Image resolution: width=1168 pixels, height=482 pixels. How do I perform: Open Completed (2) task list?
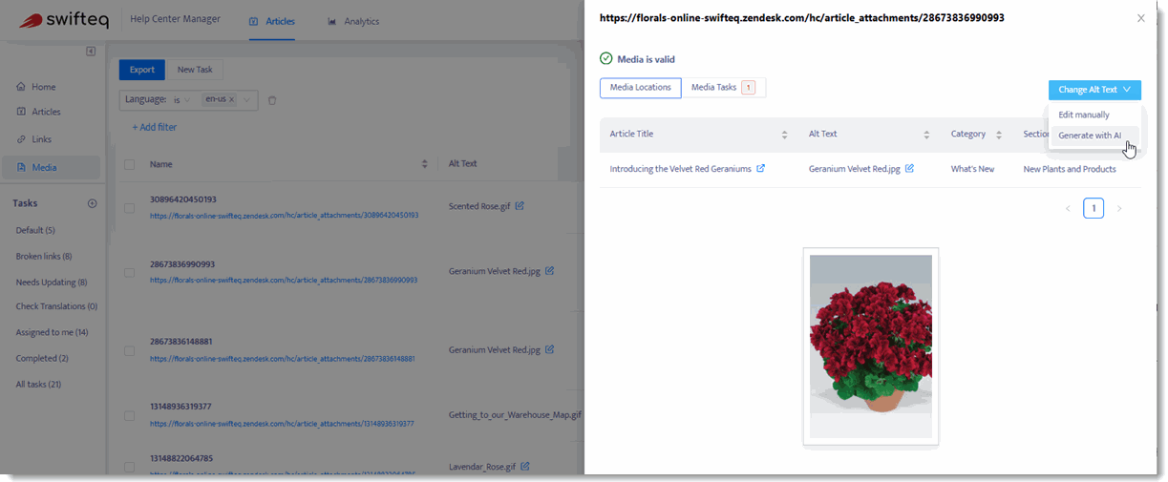[42, 358]
